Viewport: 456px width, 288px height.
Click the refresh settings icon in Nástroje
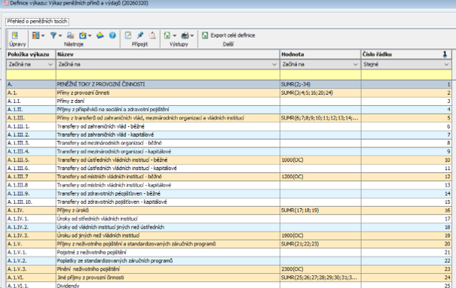(x=83, y=35)
